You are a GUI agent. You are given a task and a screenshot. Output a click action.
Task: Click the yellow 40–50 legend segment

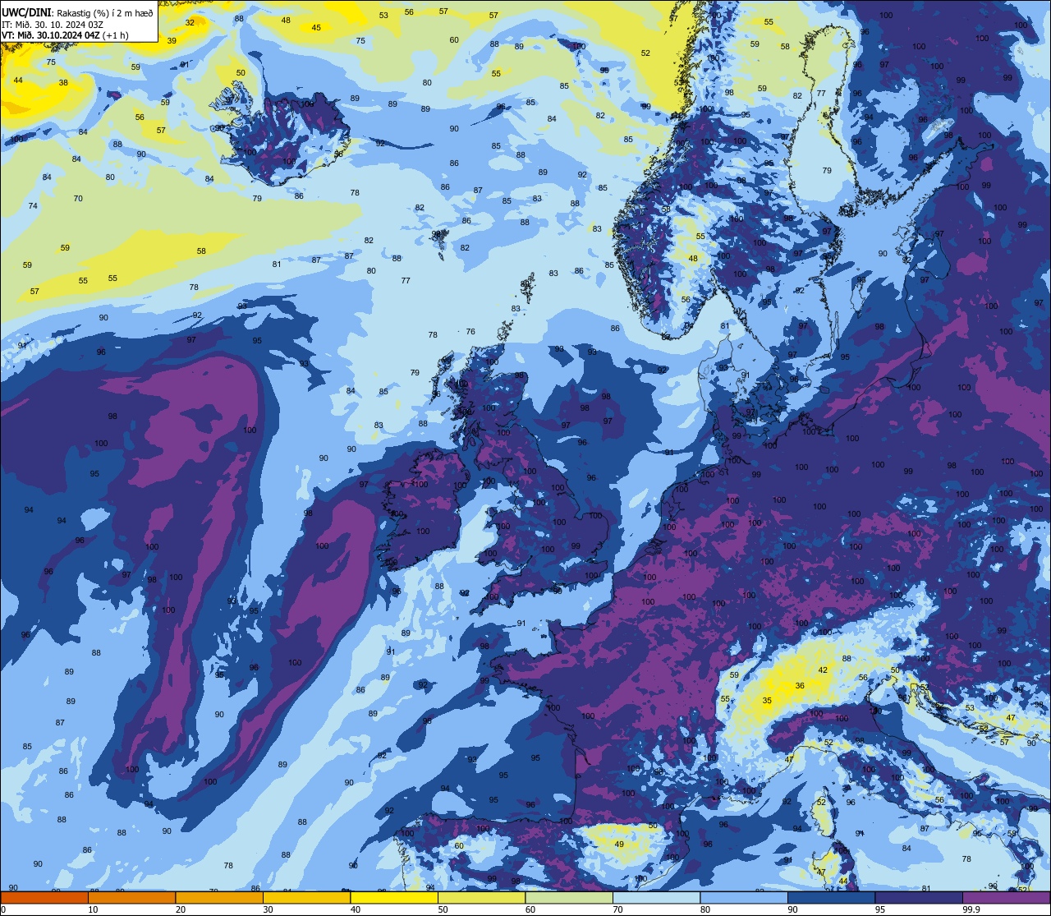coord(394,898)
